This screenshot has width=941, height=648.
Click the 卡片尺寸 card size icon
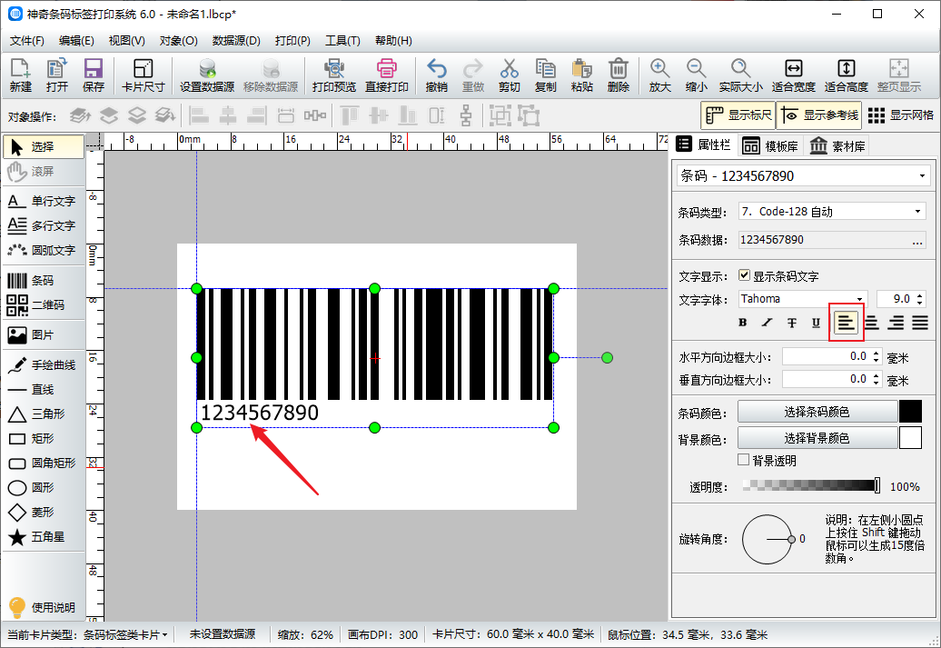click(143, 69)
